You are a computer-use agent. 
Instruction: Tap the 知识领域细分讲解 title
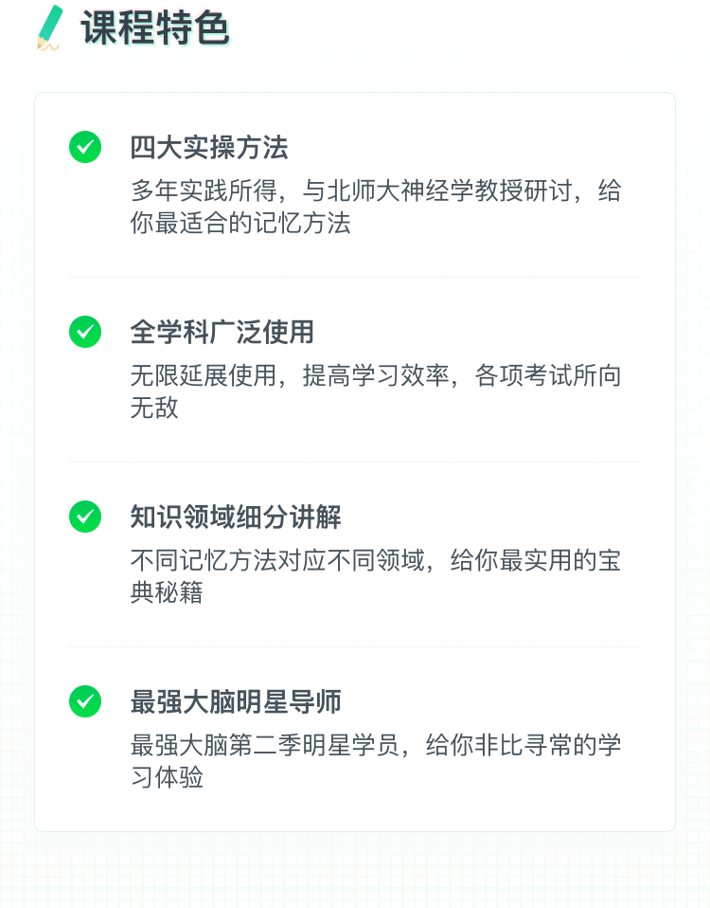[x=236, y=517]
